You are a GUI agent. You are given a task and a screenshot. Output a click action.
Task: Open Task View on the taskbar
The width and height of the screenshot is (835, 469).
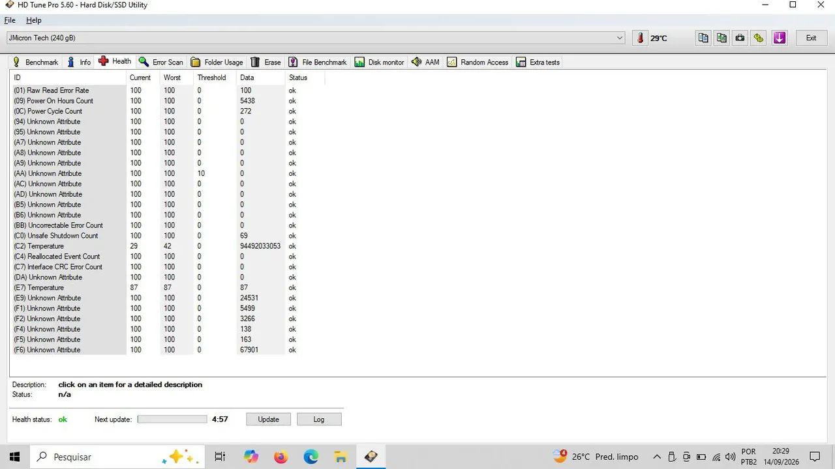pos(220,457)
